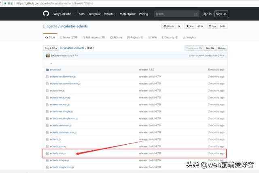
Task: Expand the Pricing dropdown
Action: point(145,14)
